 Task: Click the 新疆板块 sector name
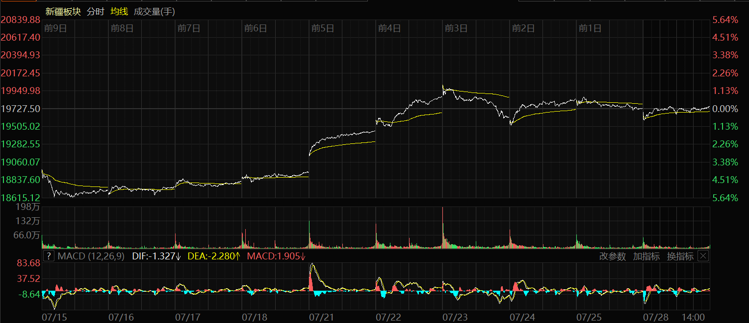[63, 11]
